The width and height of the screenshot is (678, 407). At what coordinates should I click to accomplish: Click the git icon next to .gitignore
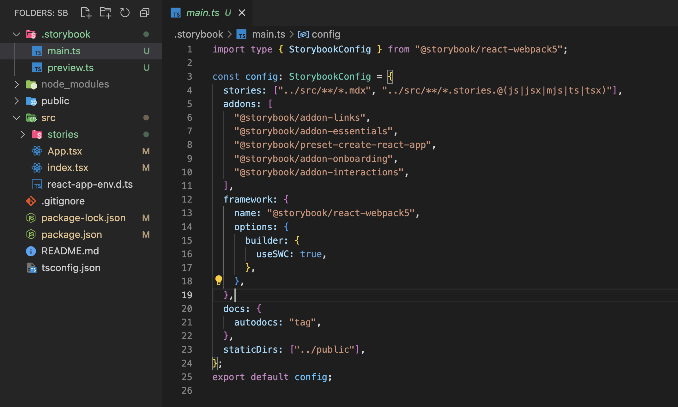tap(31, 201)
